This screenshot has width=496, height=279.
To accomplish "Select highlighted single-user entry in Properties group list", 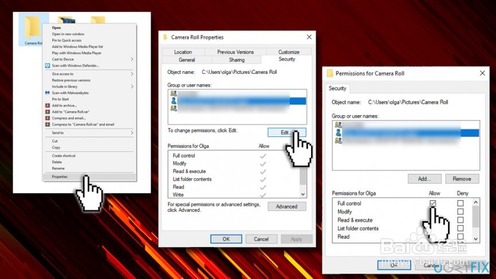I will (237, 101).
